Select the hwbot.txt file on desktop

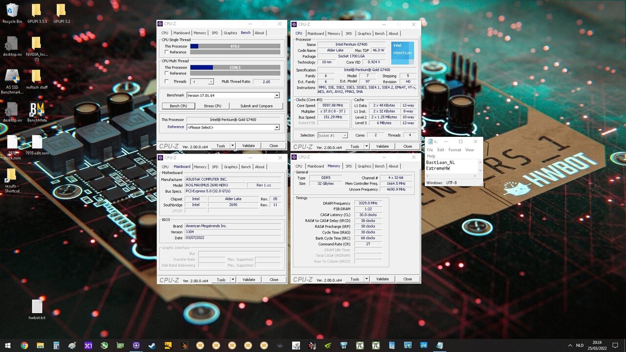click(x=37, y=307)
